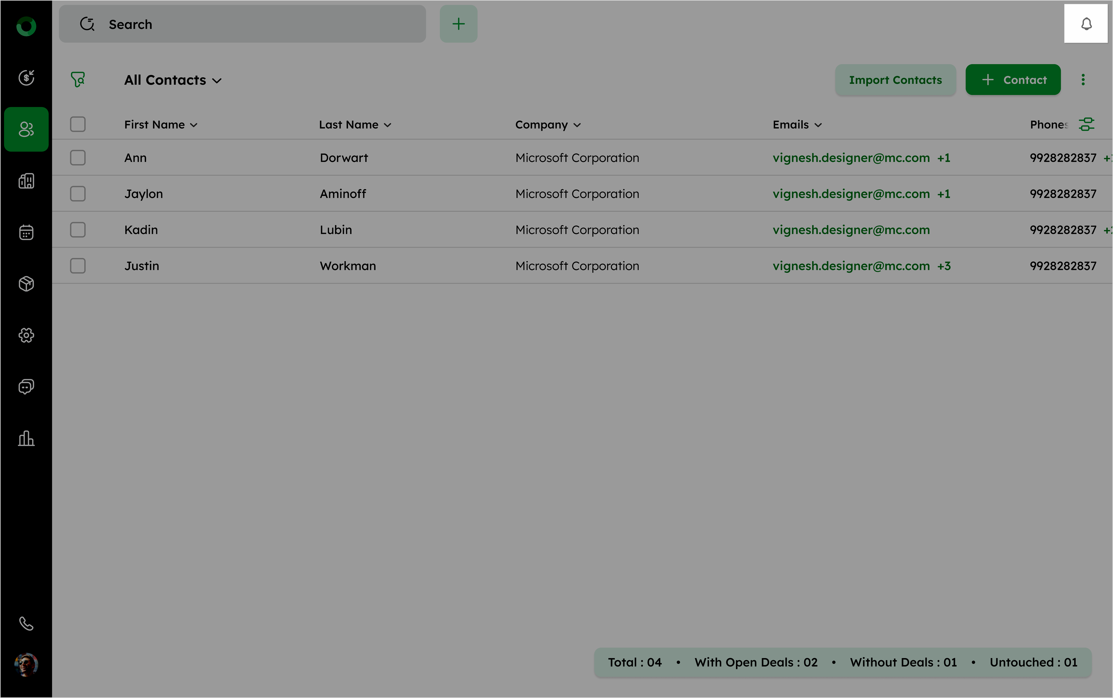This screenshot has height=698, width=1113.
Task: Select the checkbox for Justin Workman
Action: point(78,266)
